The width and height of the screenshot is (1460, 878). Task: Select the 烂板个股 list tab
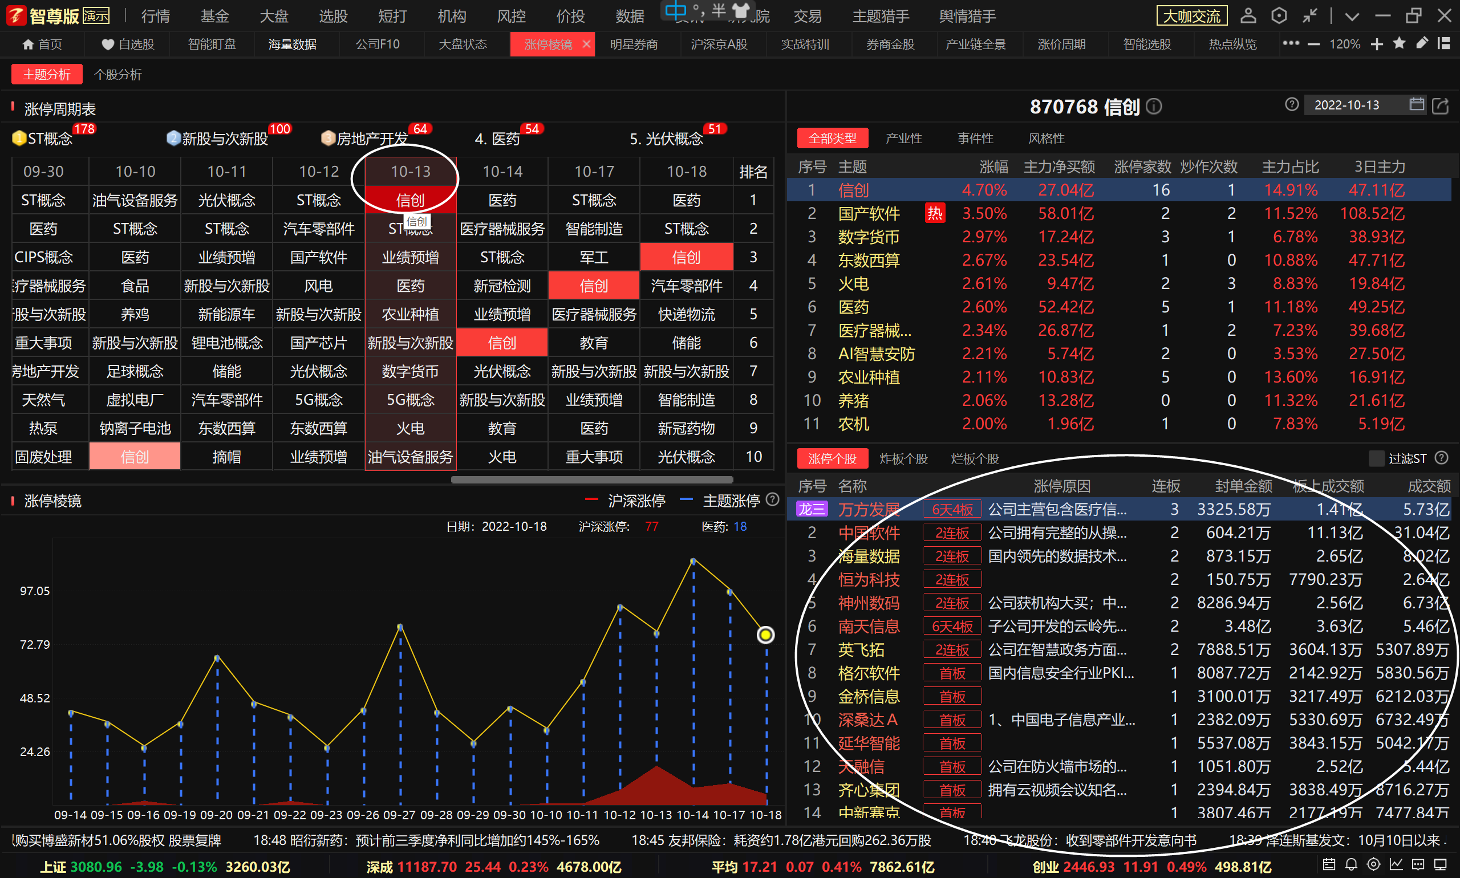(x=975, y=458)
